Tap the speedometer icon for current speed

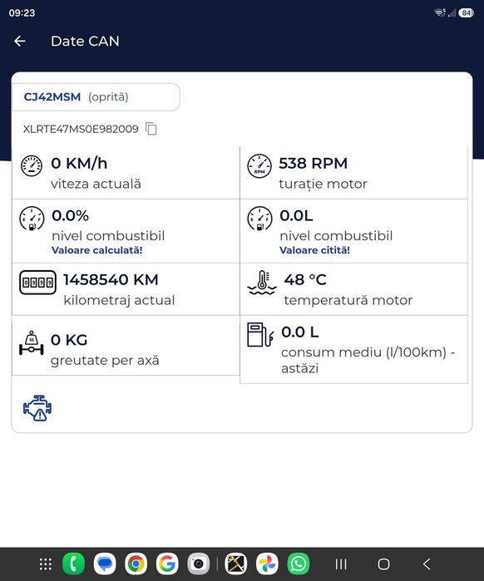tap(32, 165)
